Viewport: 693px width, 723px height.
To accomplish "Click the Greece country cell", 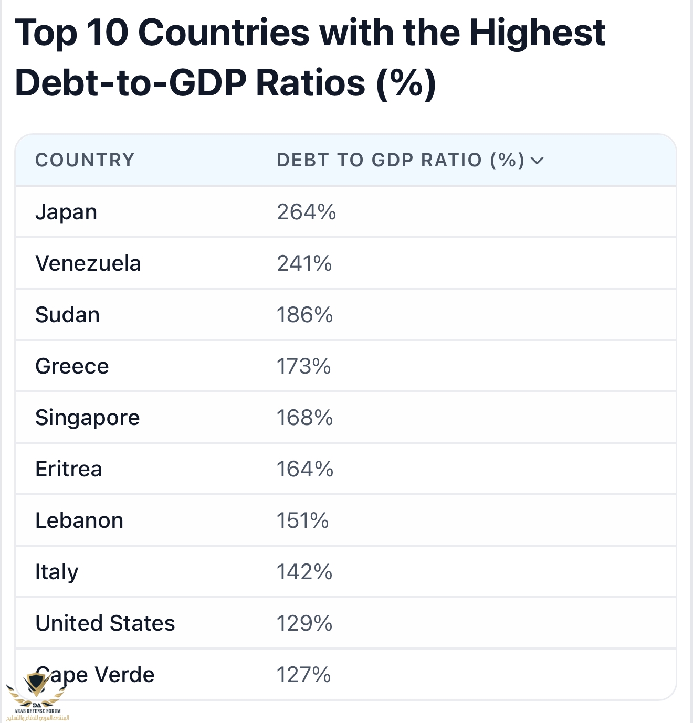I will (72, 366).
